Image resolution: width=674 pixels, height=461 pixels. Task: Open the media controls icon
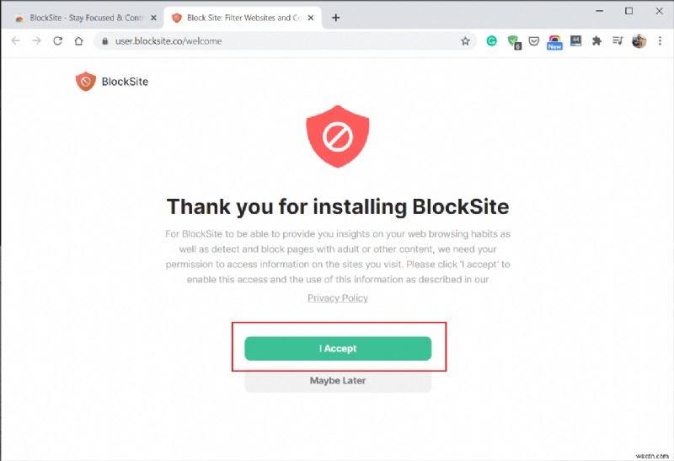pyautogui.click(x=618, y=40)
